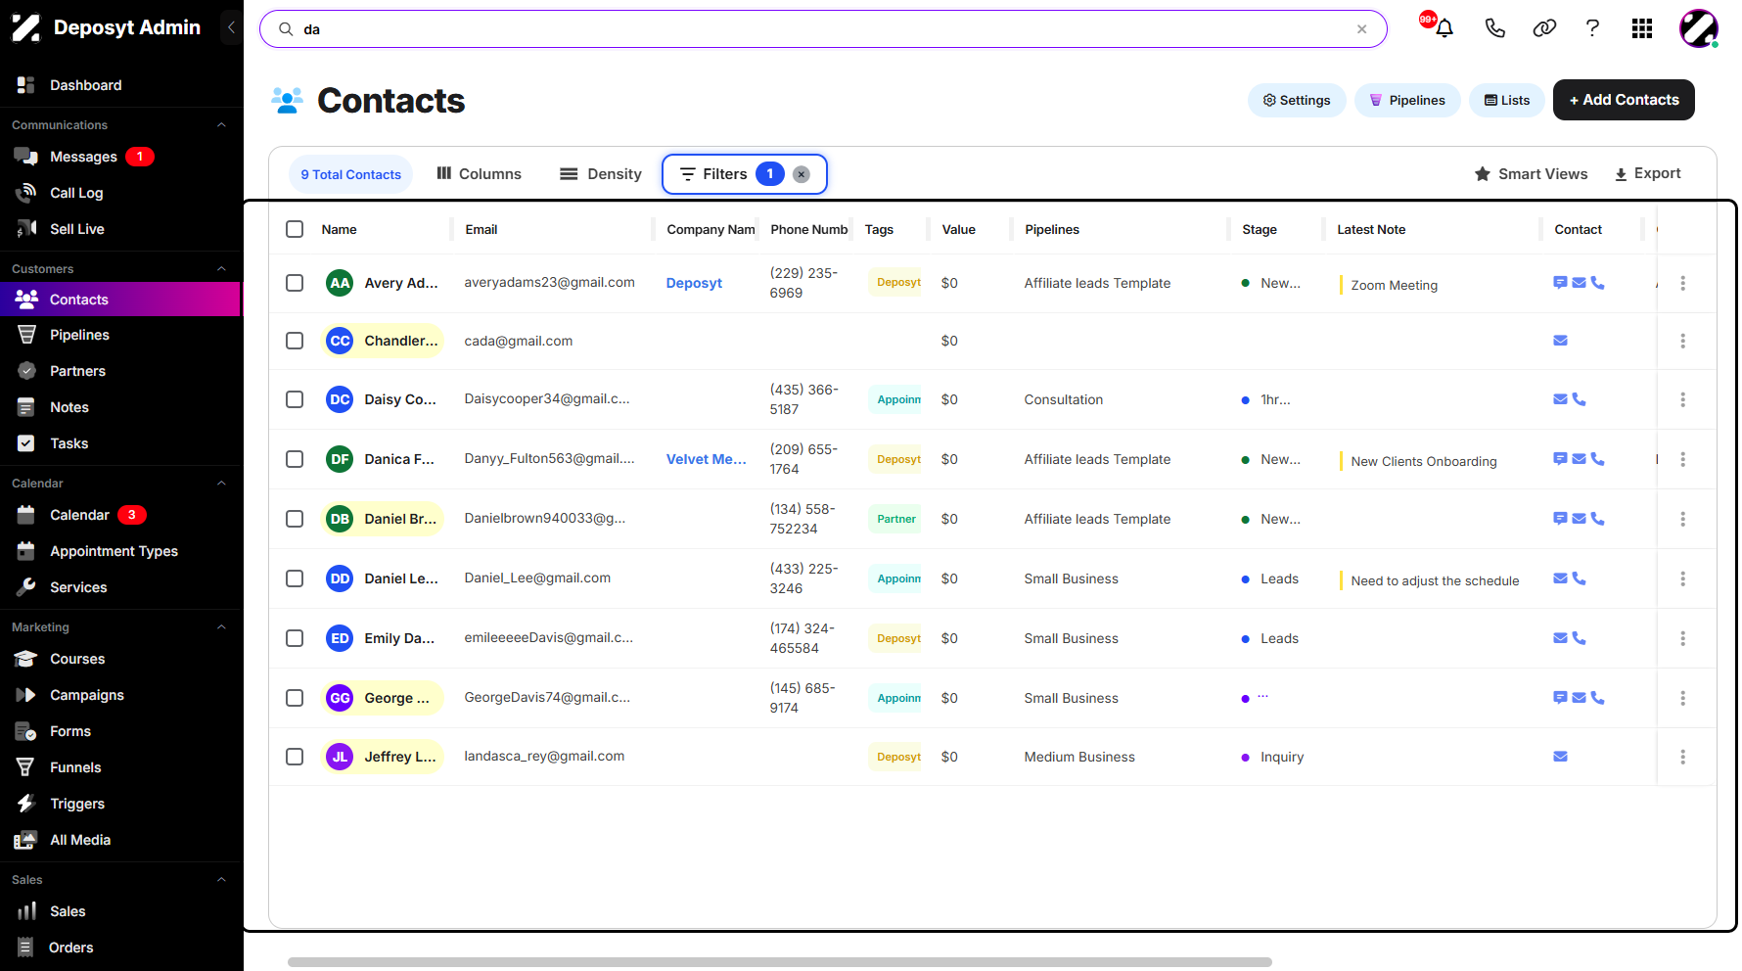Image resolution: width=1742 pixels, height=971 pixels.
Task: Call Daisy Cooper via phone icon
Action: point(1579,399)
